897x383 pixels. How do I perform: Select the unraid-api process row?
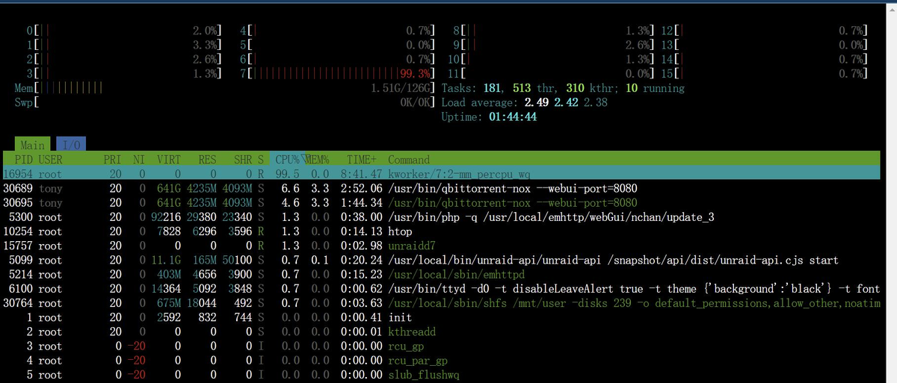click(x=449, y=260)
